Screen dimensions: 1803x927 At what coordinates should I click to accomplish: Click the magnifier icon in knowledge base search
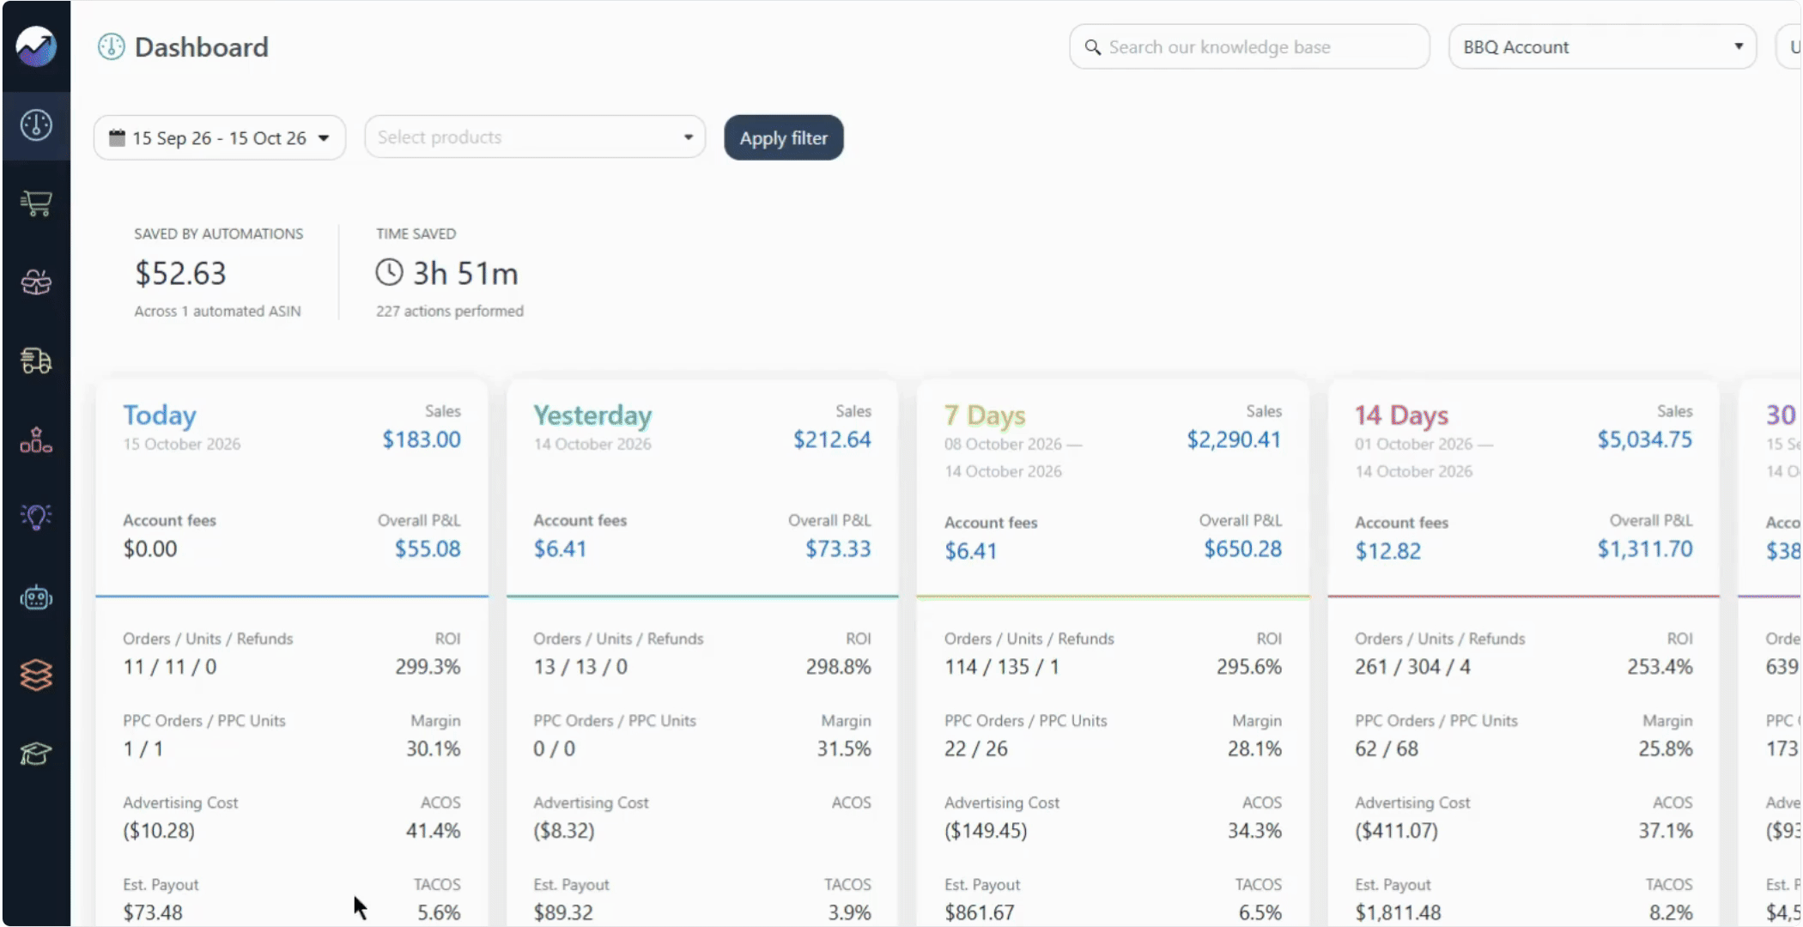1092,47
